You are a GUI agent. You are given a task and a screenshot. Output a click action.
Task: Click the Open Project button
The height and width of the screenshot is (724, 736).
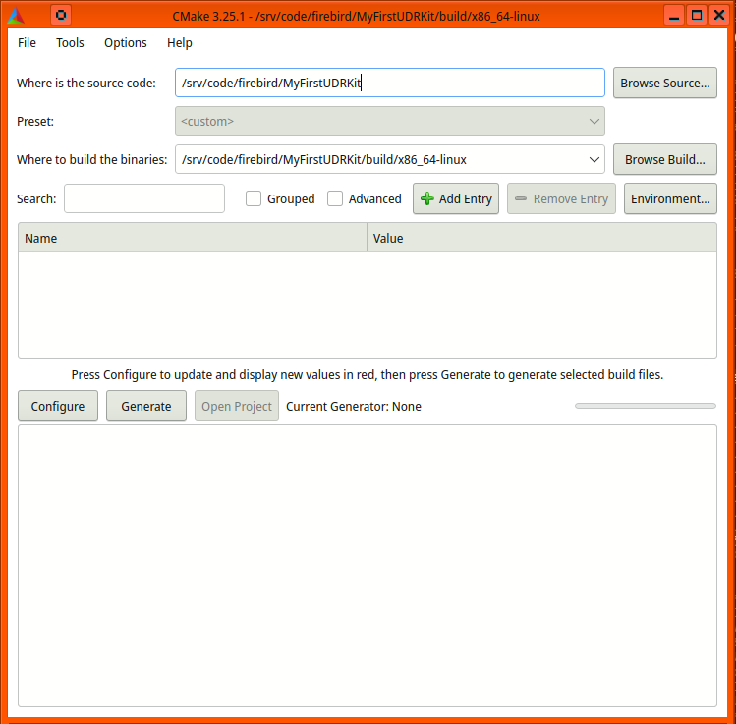coord(237,406)
